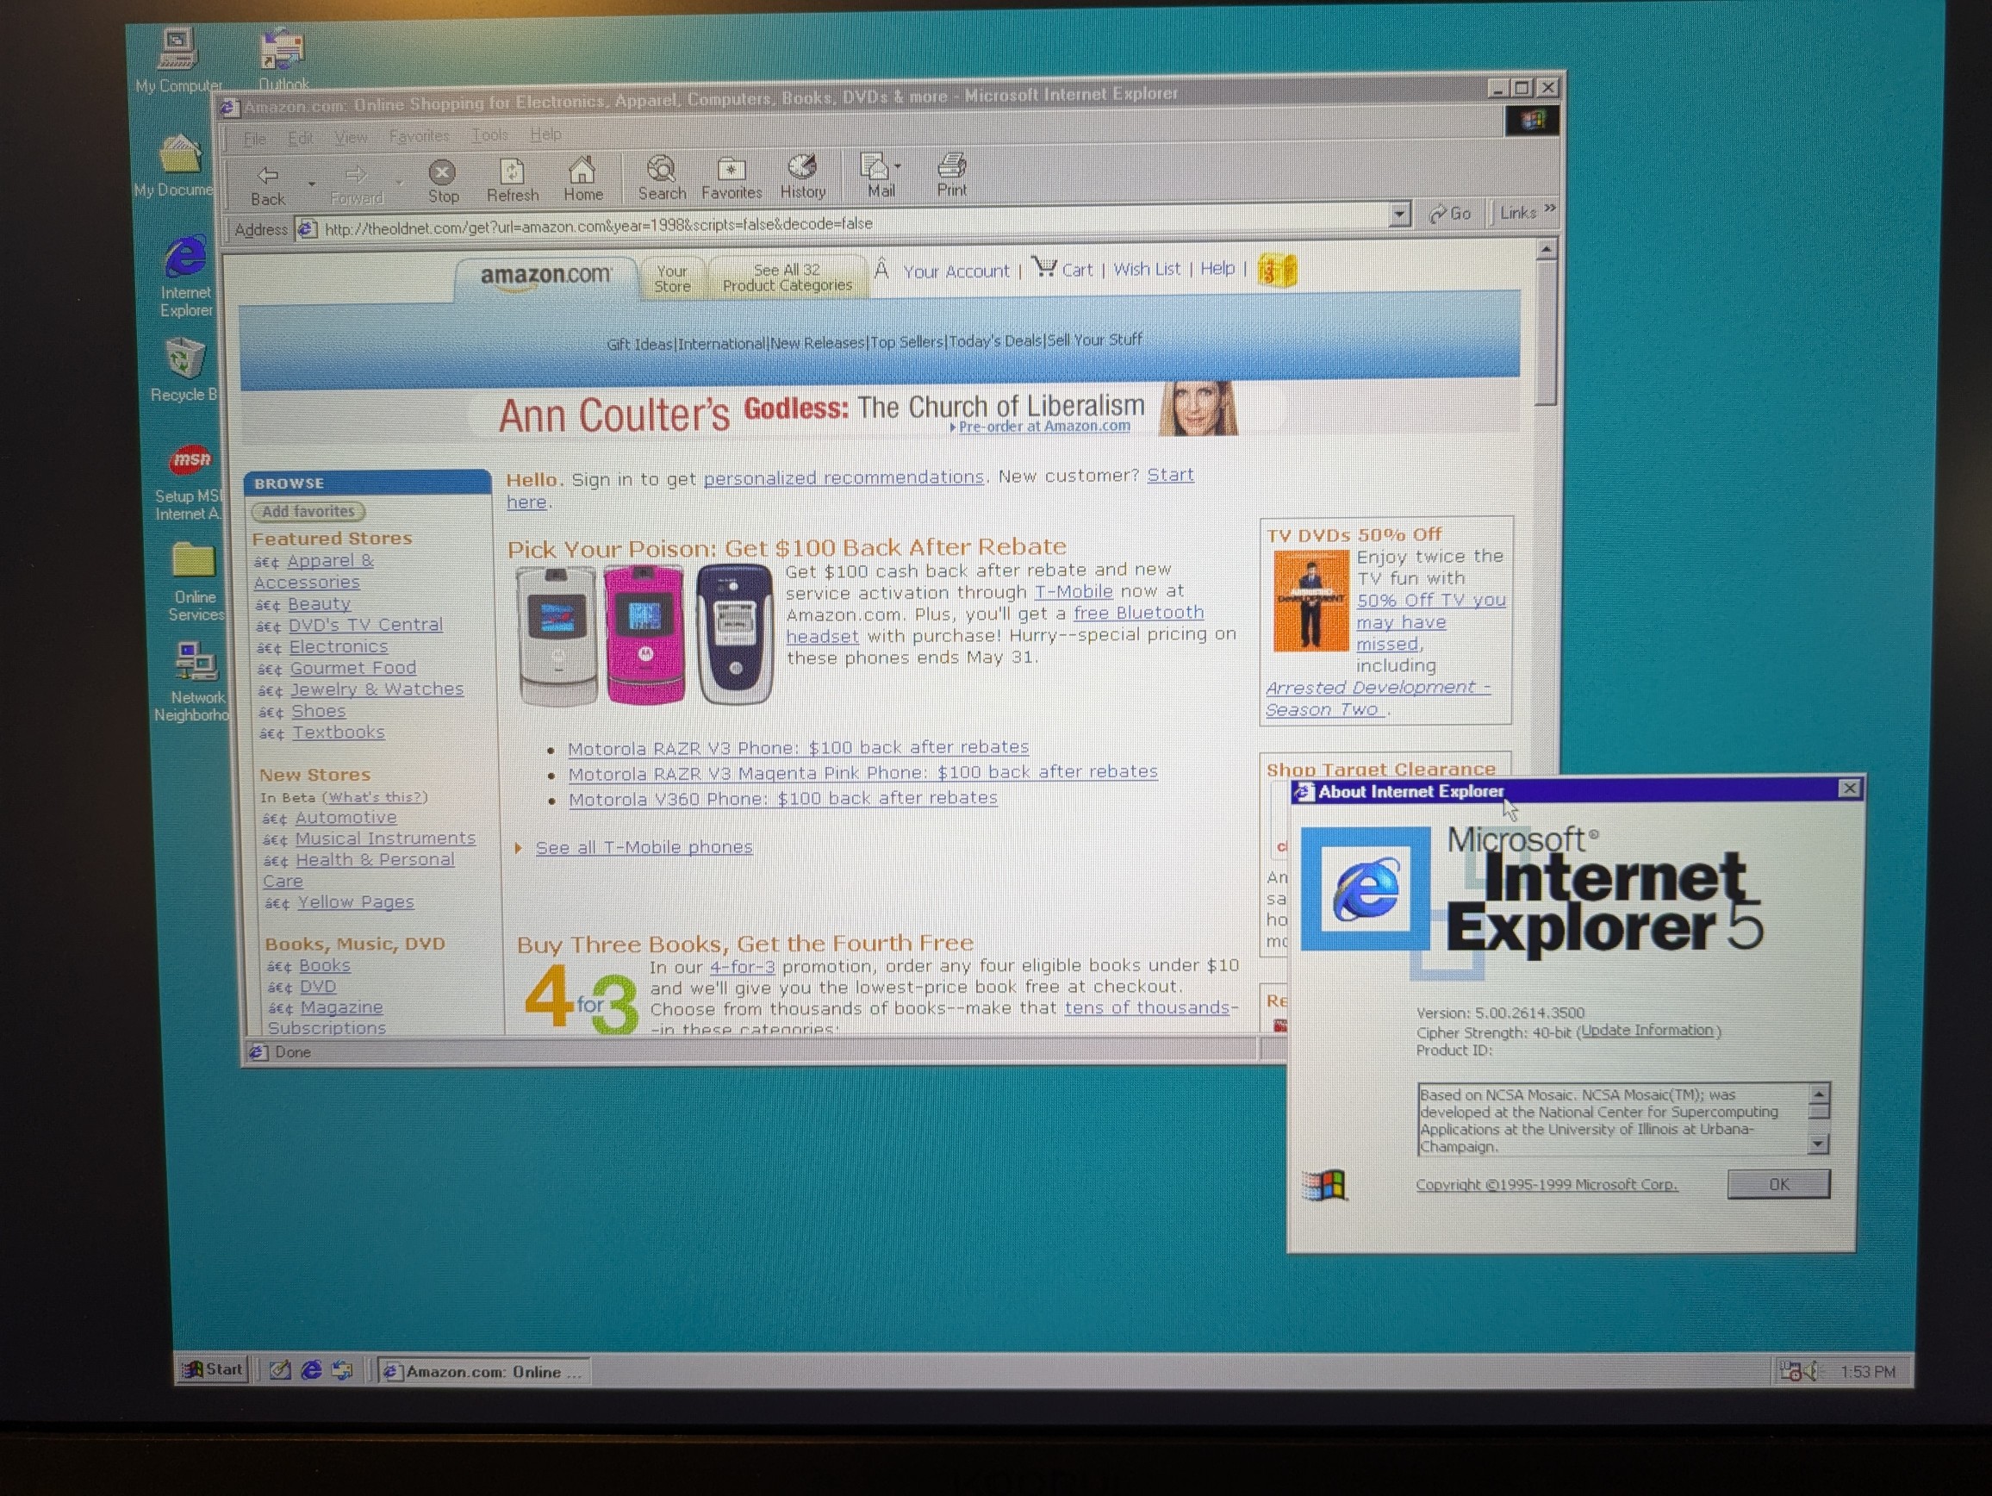1992x1496 pixels.
Task: Open Setup MSN Internet Access icon
Action: pyautogui.click(x=187, y=483)
